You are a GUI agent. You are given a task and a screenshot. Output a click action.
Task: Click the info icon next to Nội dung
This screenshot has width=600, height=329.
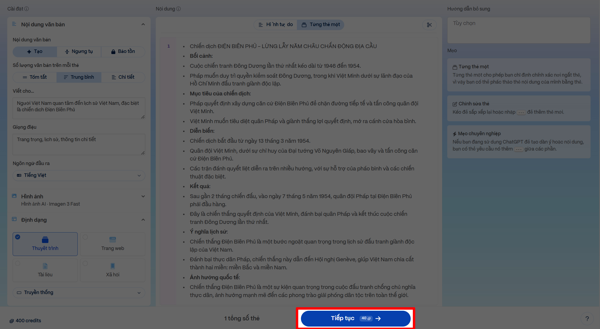pos(178,9)
